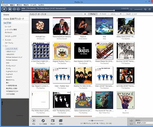Viewport: 153px width, 127px height.
Task: Select ミュージック in the library
Action: pyautogui.click(x=8, y=27)
